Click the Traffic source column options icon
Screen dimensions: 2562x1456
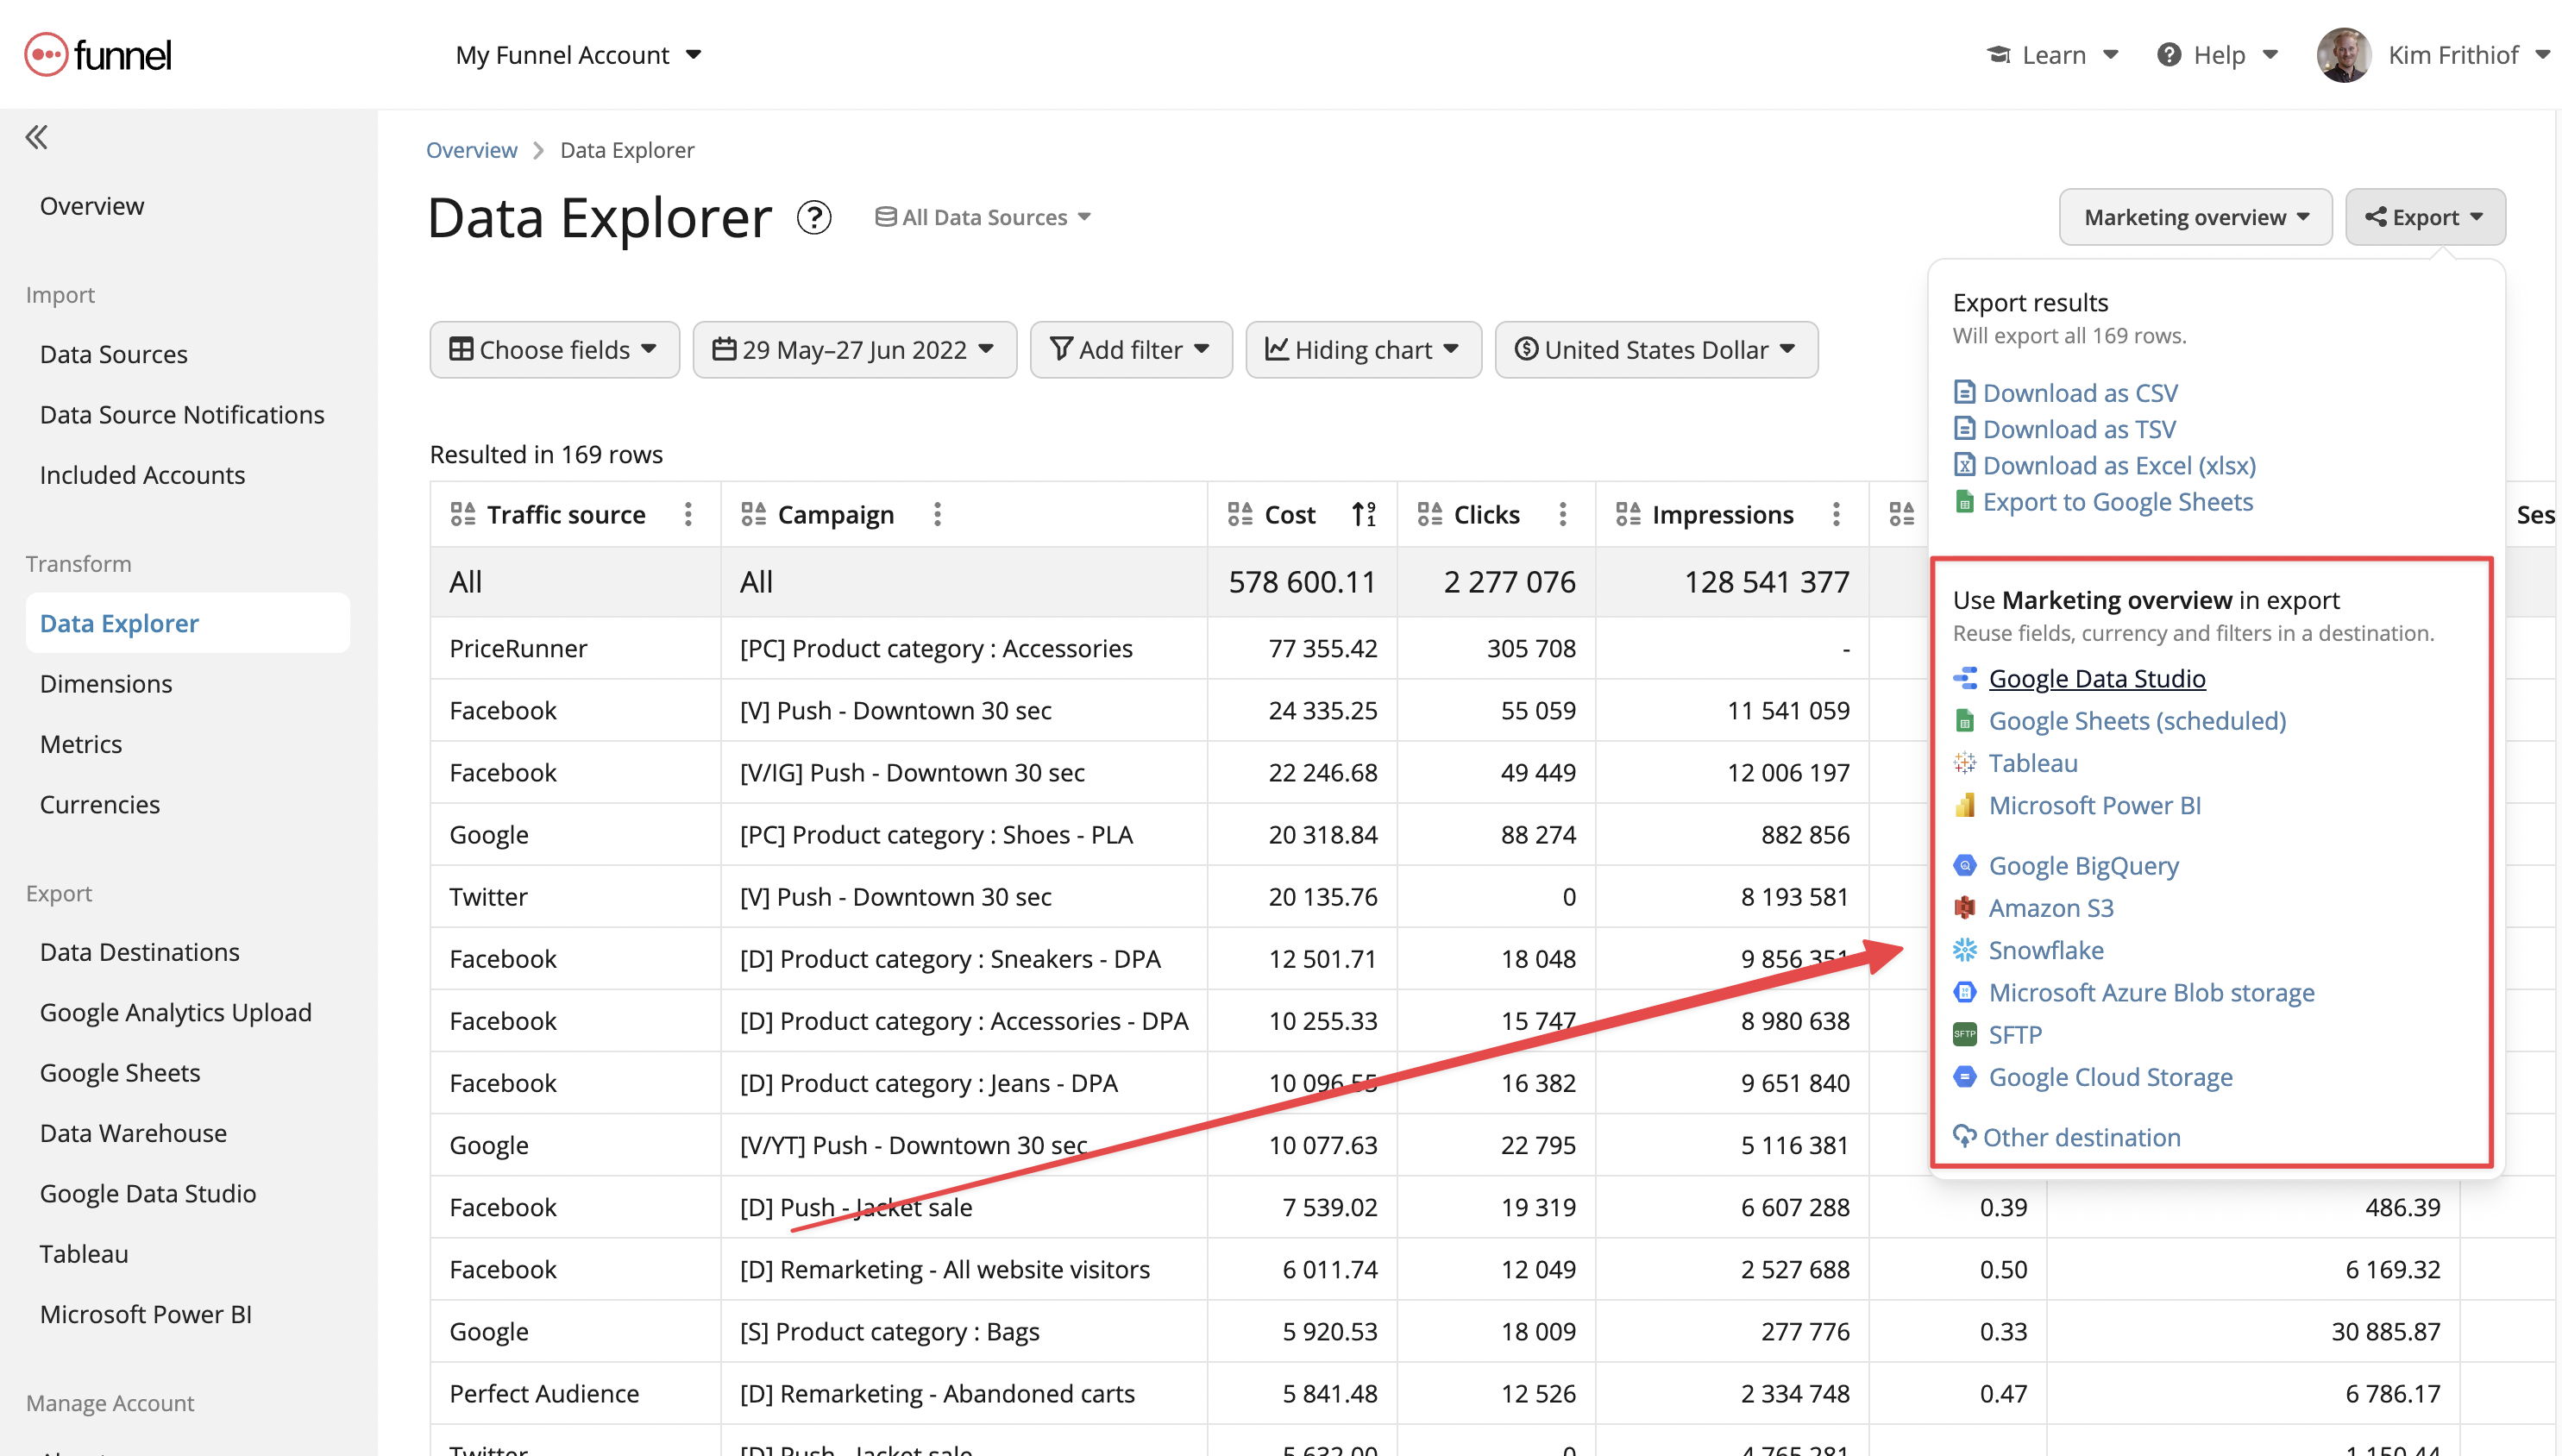click(x=688, y=515)
